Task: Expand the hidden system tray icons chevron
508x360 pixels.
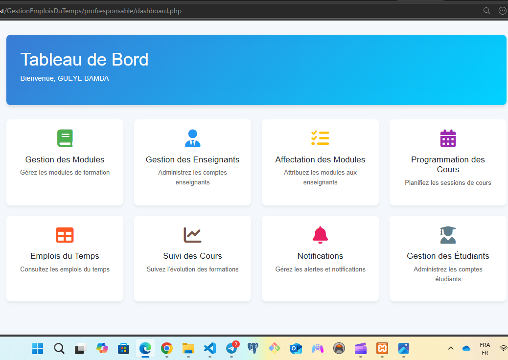Action: (x=451, y=348)
